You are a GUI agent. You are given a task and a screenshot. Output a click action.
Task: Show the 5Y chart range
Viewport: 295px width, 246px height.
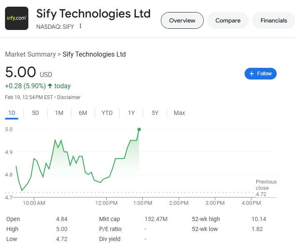click(155, 113)
